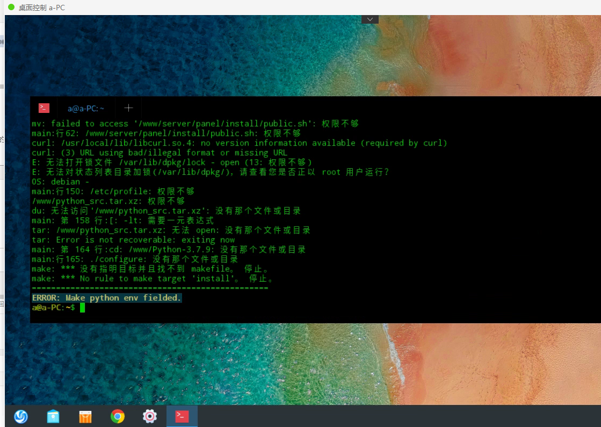Launch the app store from the taskbar
Screen dimensions: 601x427
85,417
